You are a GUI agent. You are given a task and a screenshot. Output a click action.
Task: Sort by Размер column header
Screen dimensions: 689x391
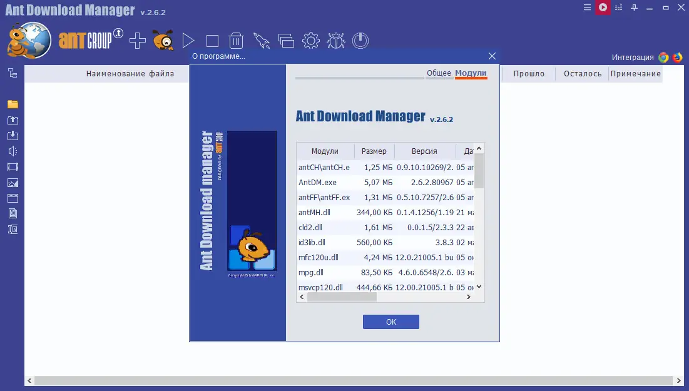pos(374,151)
